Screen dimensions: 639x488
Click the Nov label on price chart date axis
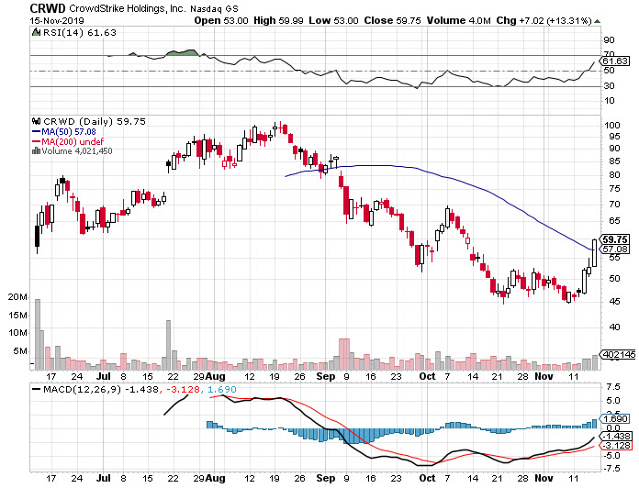point(544,376)
